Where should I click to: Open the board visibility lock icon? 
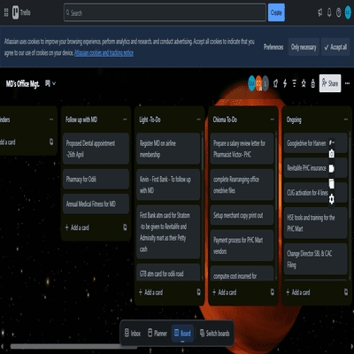(x=313, y=83)
